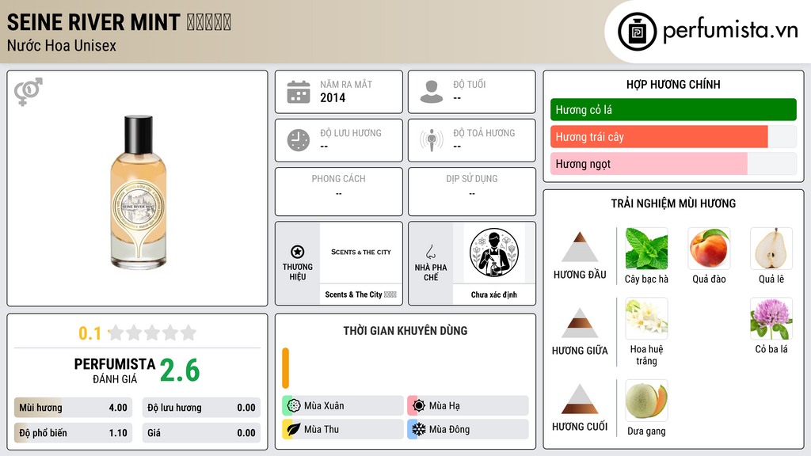Click the unisex gender symbol icon

[29, 92]
